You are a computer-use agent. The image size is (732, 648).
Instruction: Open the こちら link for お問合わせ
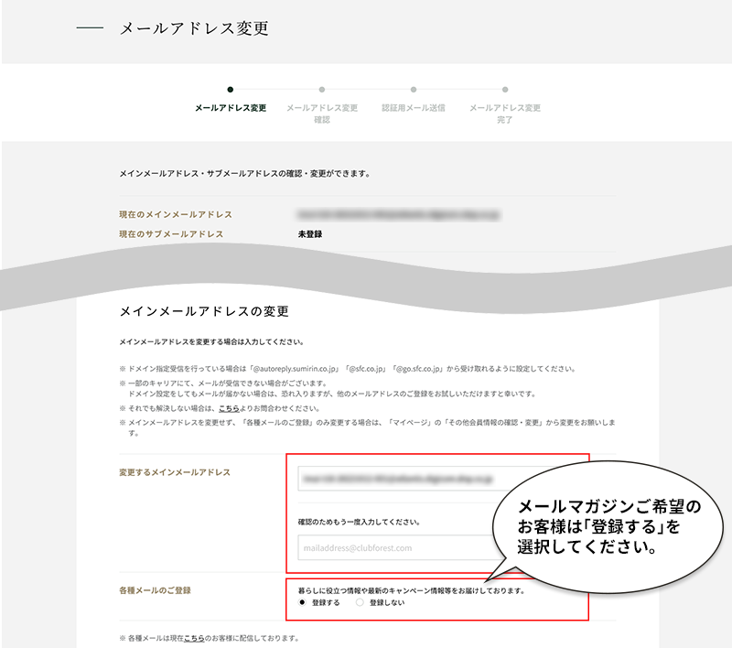pyautogui.click(x=230, y=407)
